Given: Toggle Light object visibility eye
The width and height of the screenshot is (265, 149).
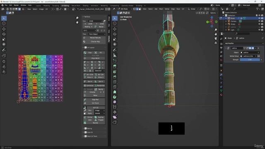Looking at the screenshot, I should [x=260, y=30].
